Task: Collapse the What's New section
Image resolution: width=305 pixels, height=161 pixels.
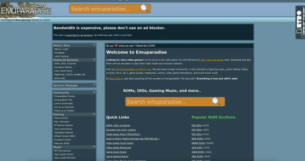Action: pyautogui.click(x=94, y=45)
